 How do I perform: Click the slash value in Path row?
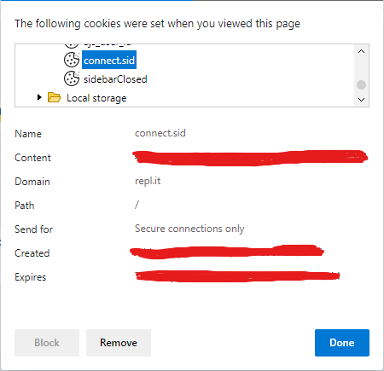(137, 205)
